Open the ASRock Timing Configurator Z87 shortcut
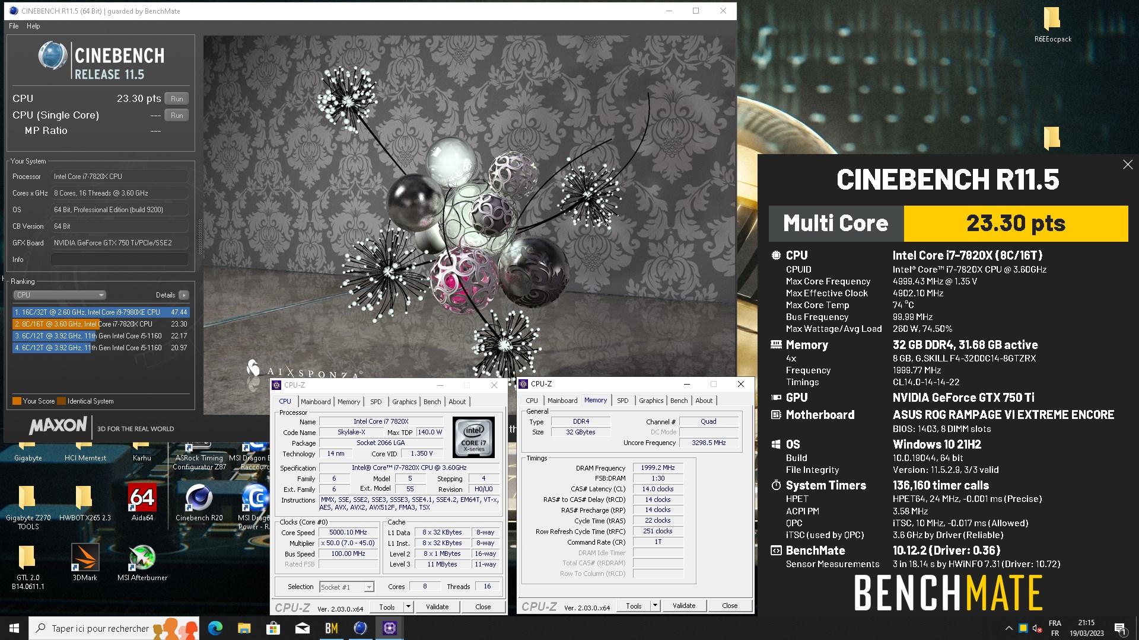 199,456
